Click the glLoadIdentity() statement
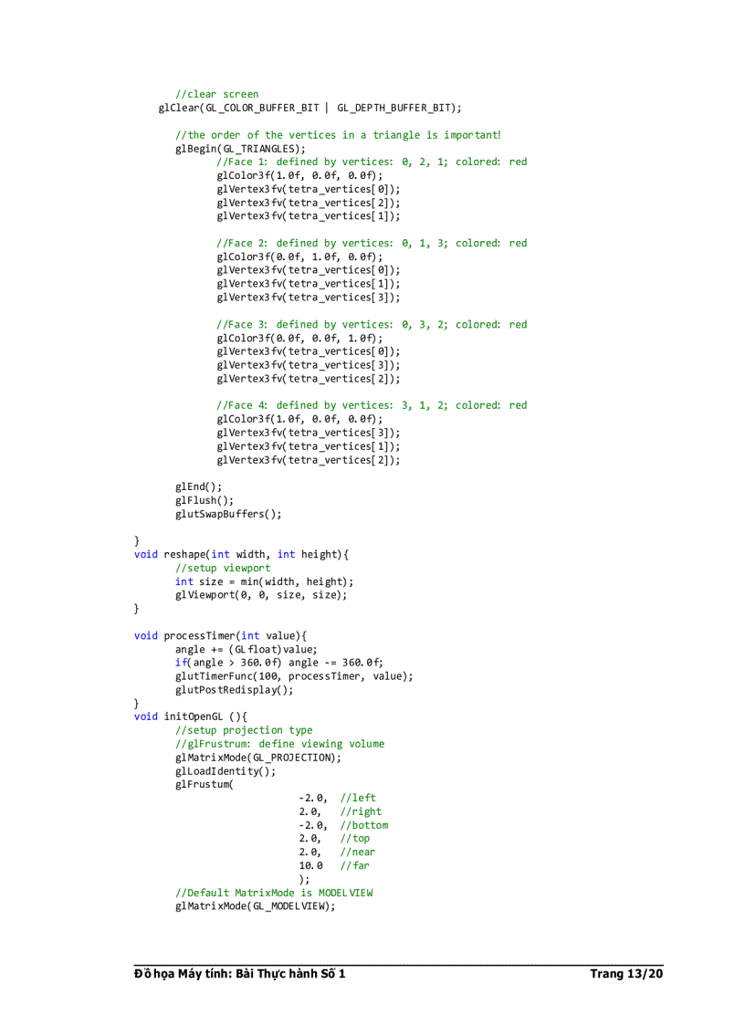 (x=226, y=770)
